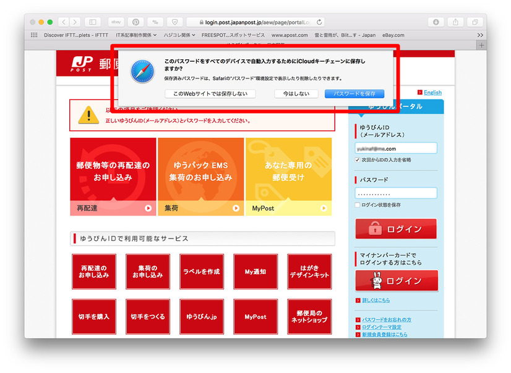Open ゆうパック EMS 集荷のお申し込み tile
This screenshot has width=511, height=373.
[200, 177]
